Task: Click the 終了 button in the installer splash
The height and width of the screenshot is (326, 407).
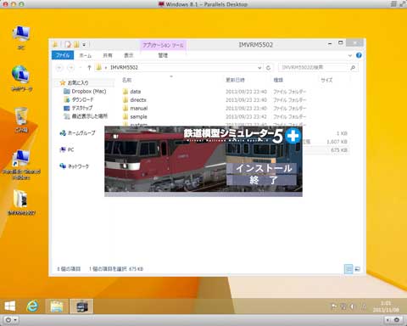Action: 262,180
